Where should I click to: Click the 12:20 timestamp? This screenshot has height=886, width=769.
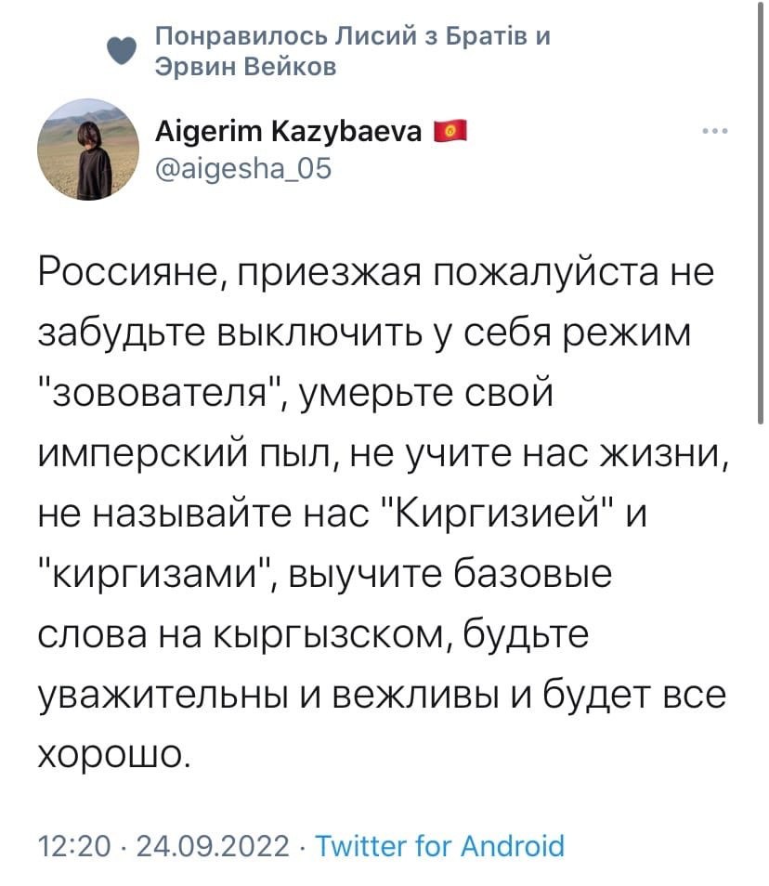(70, 846)
